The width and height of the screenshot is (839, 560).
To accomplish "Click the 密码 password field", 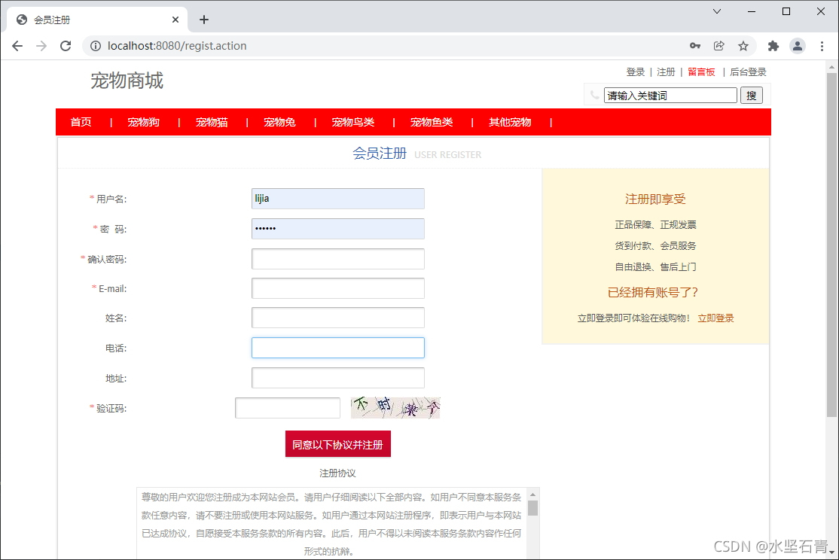I will (x=338, y=228).
